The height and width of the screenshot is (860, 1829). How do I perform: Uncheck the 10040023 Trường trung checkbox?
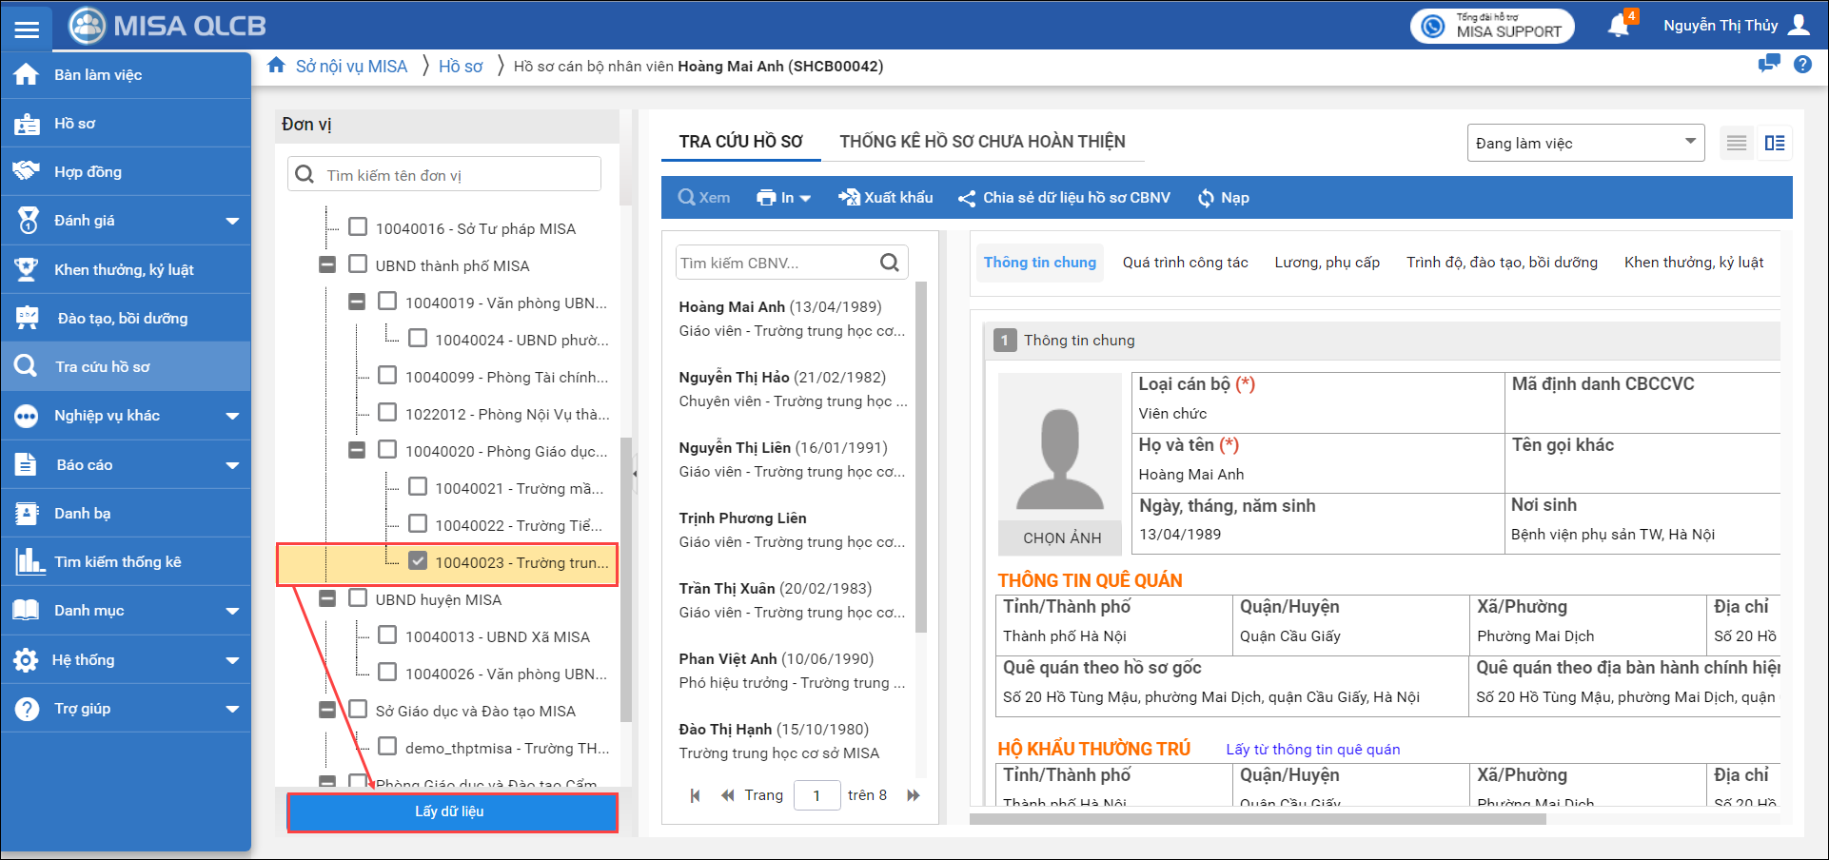[x=418, y=561]
